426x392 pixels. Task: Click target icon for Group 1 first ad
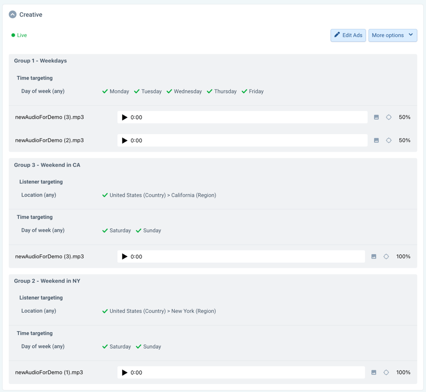pyautogui.click(x=389, y=117)
